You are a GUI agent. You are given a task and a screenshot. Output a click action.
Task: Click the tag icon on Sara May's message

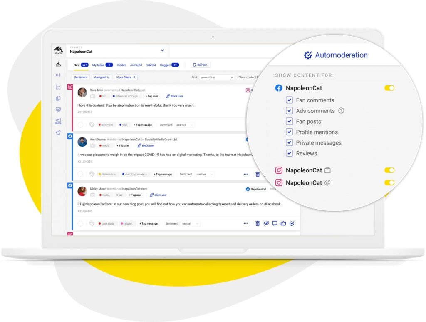click(x=92, y=125)
